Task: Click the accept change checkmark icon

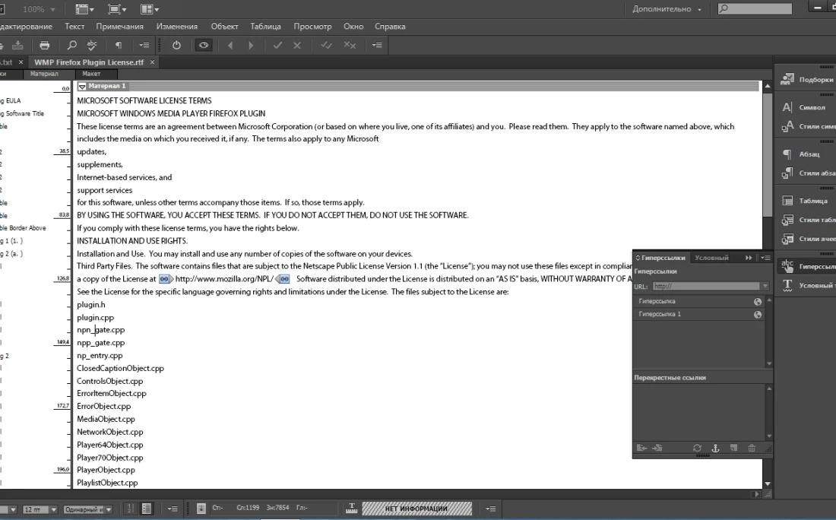Action: coord(277,46)
